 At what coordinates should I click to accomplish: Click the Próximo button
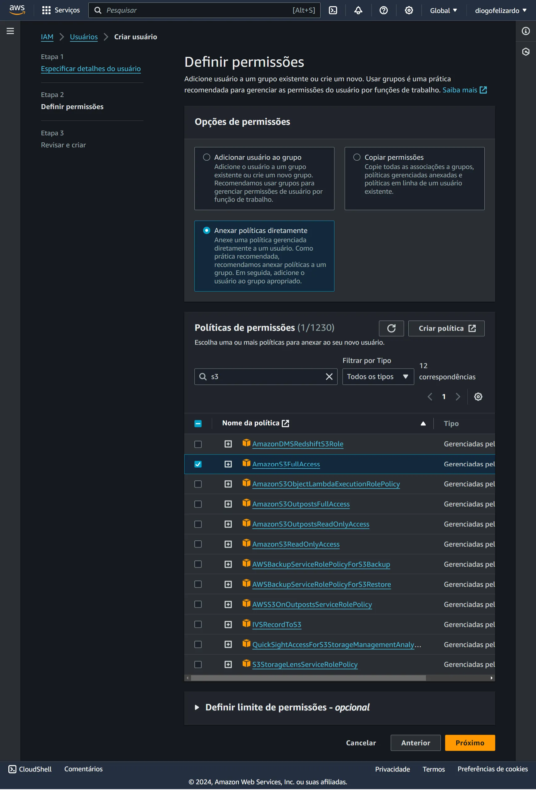pyautogui.click(x=470, y=743)
